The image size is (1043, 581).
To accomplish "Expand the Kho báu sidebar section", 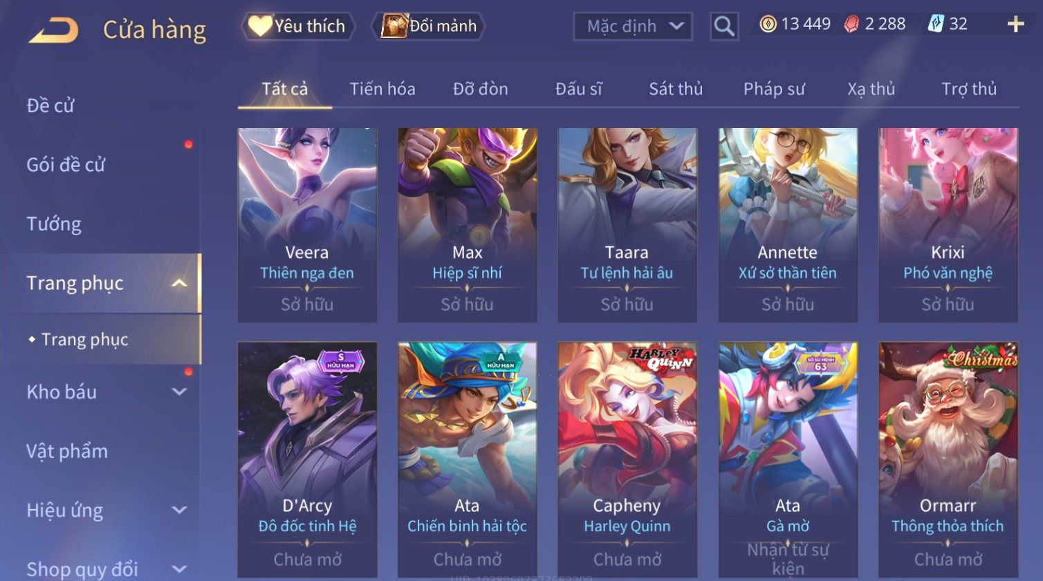I will point(179,392).
